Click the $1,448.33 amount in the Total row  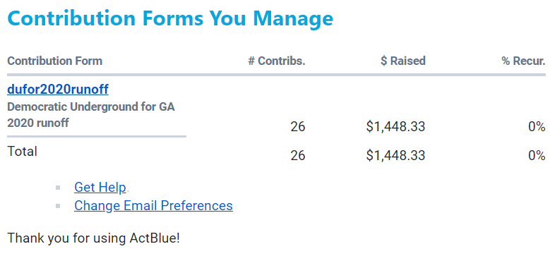point(395,155)
